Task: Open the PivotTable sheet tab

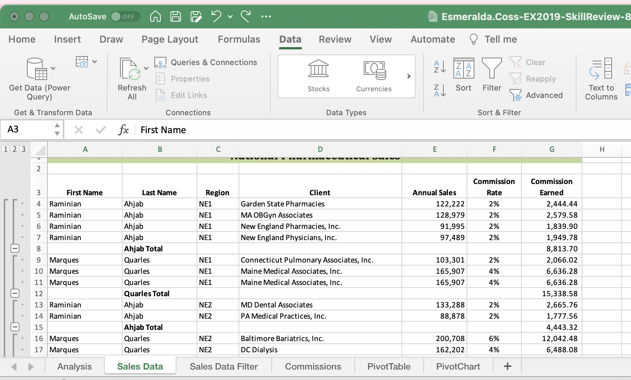Action: 389,367
